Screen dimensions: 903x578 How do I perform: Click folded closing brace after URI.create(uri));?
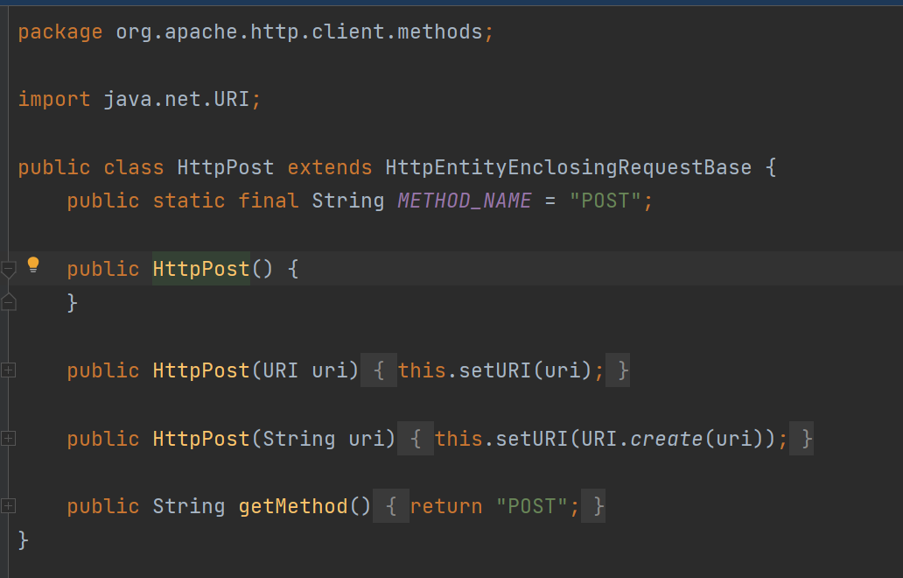(x=806, y=438)
